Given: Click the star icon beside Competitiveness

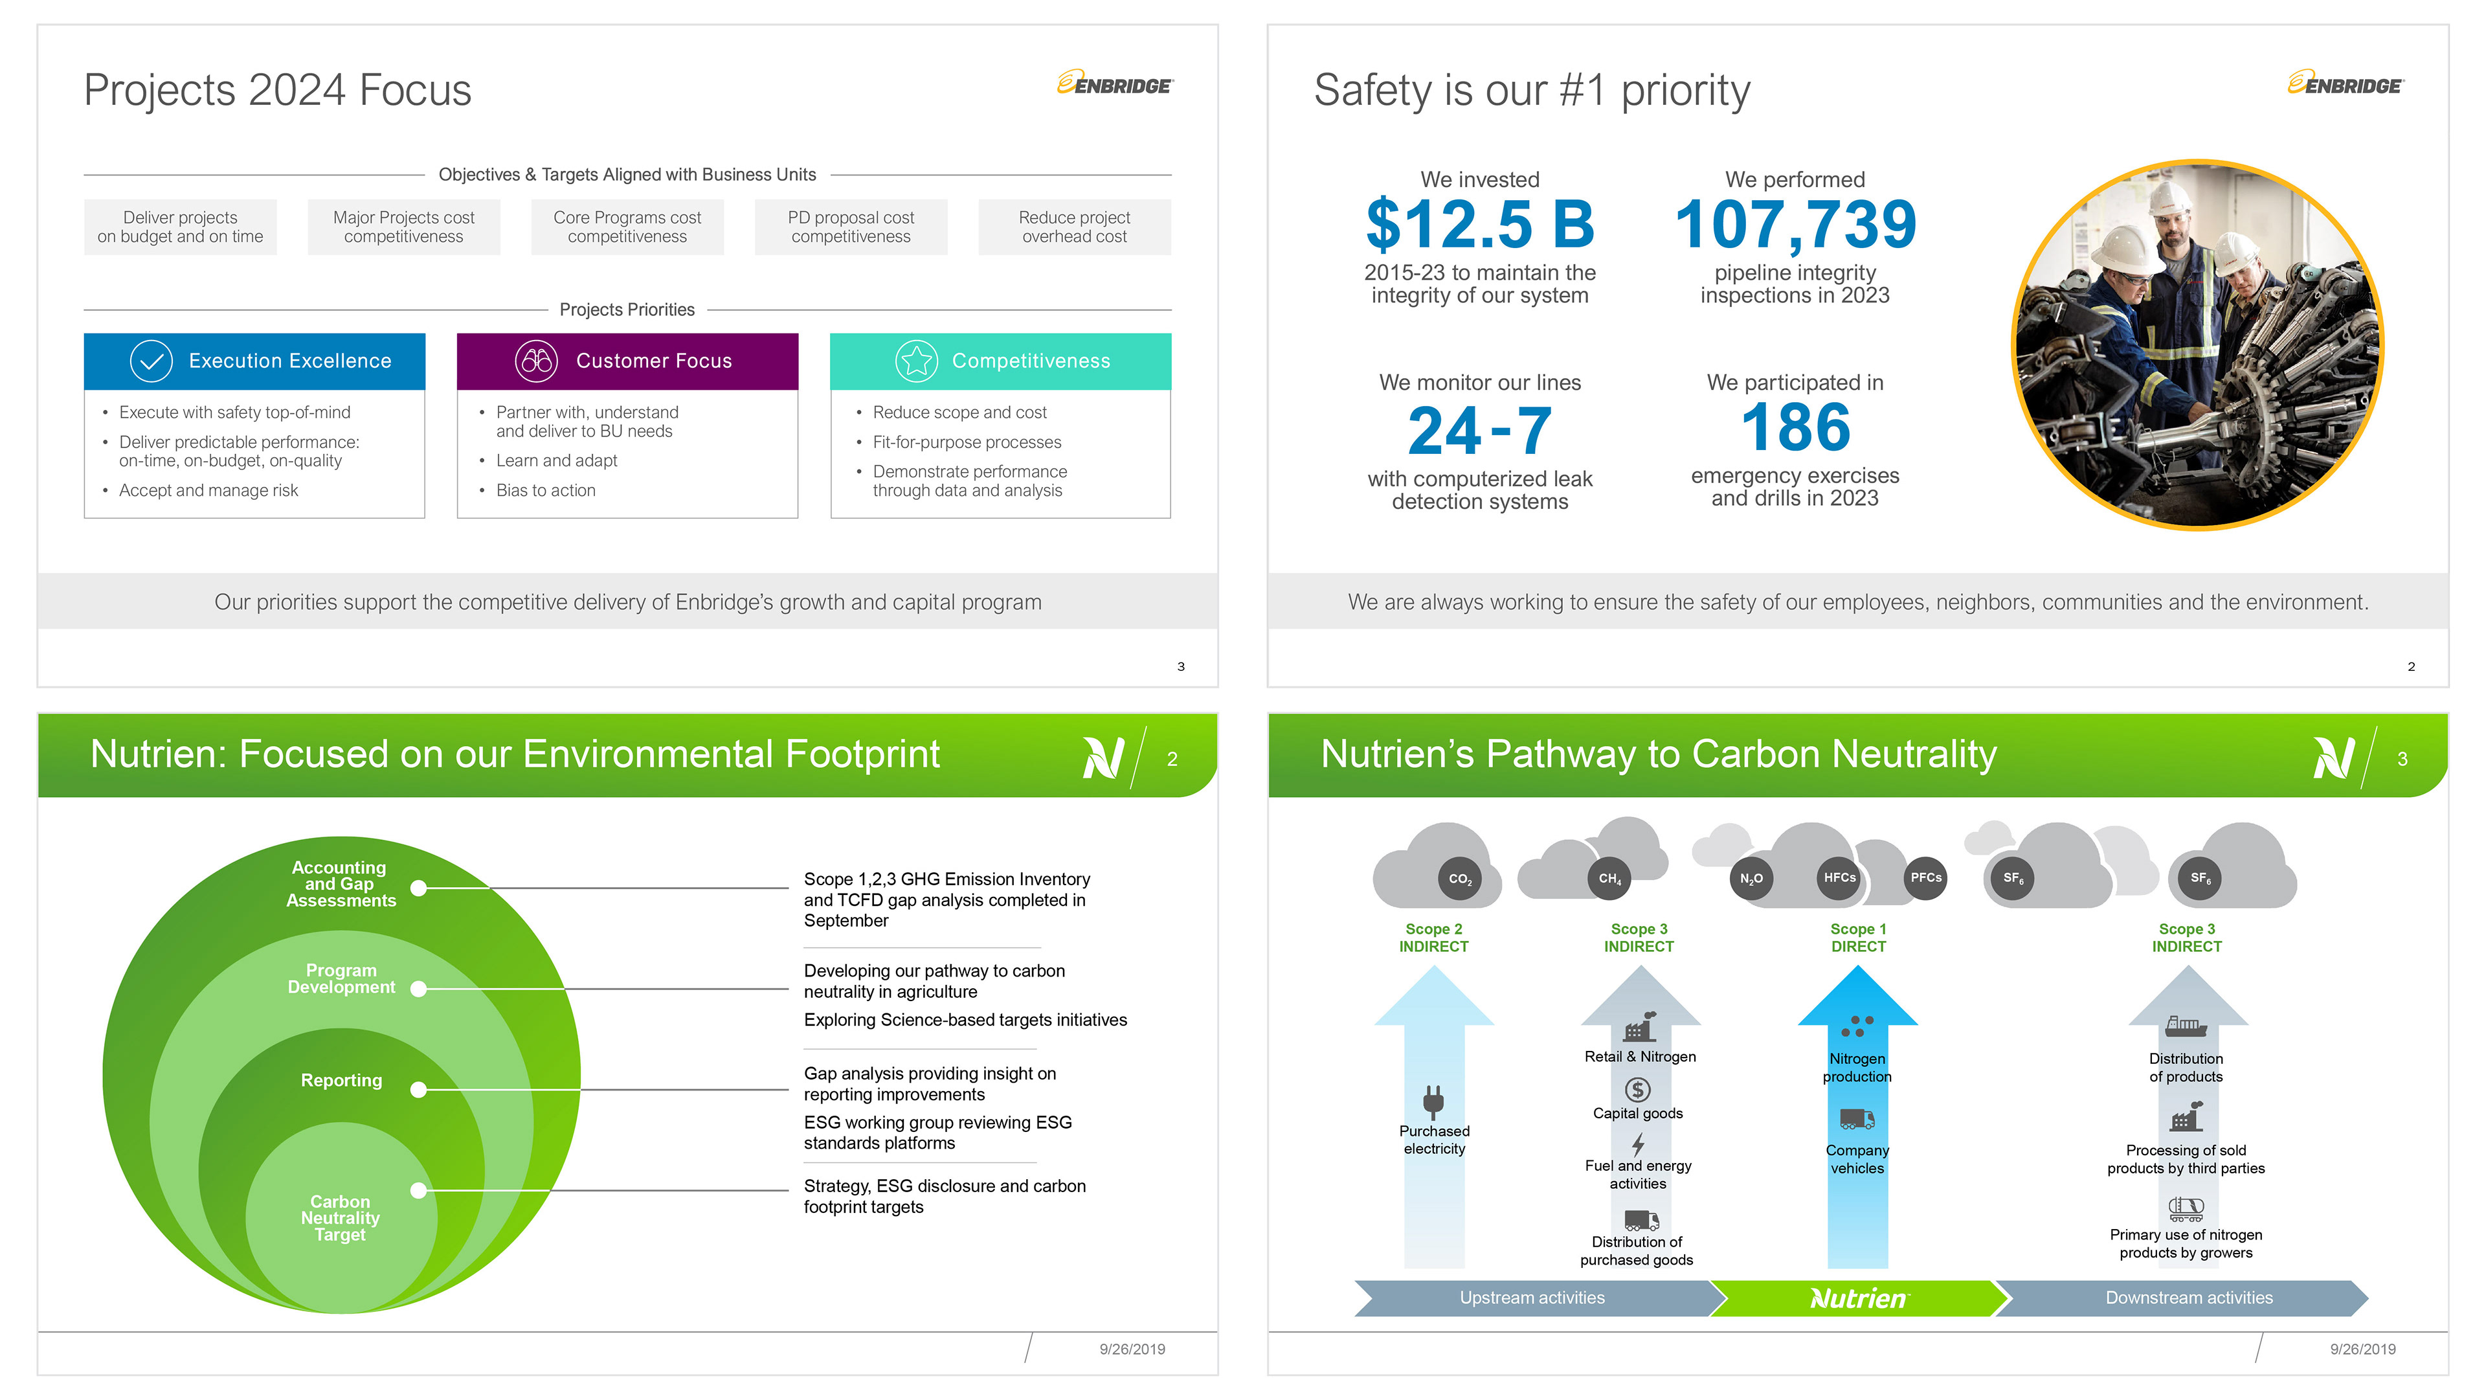Looking at the screenshot, I should click(916, 361).
